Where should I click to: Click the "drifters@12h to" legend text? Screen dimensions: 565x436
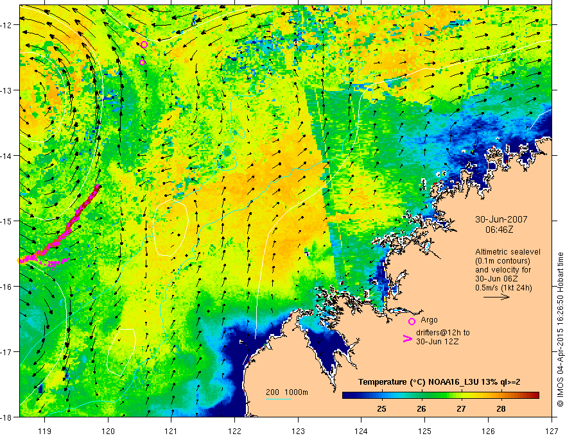(x=443, y=333)
